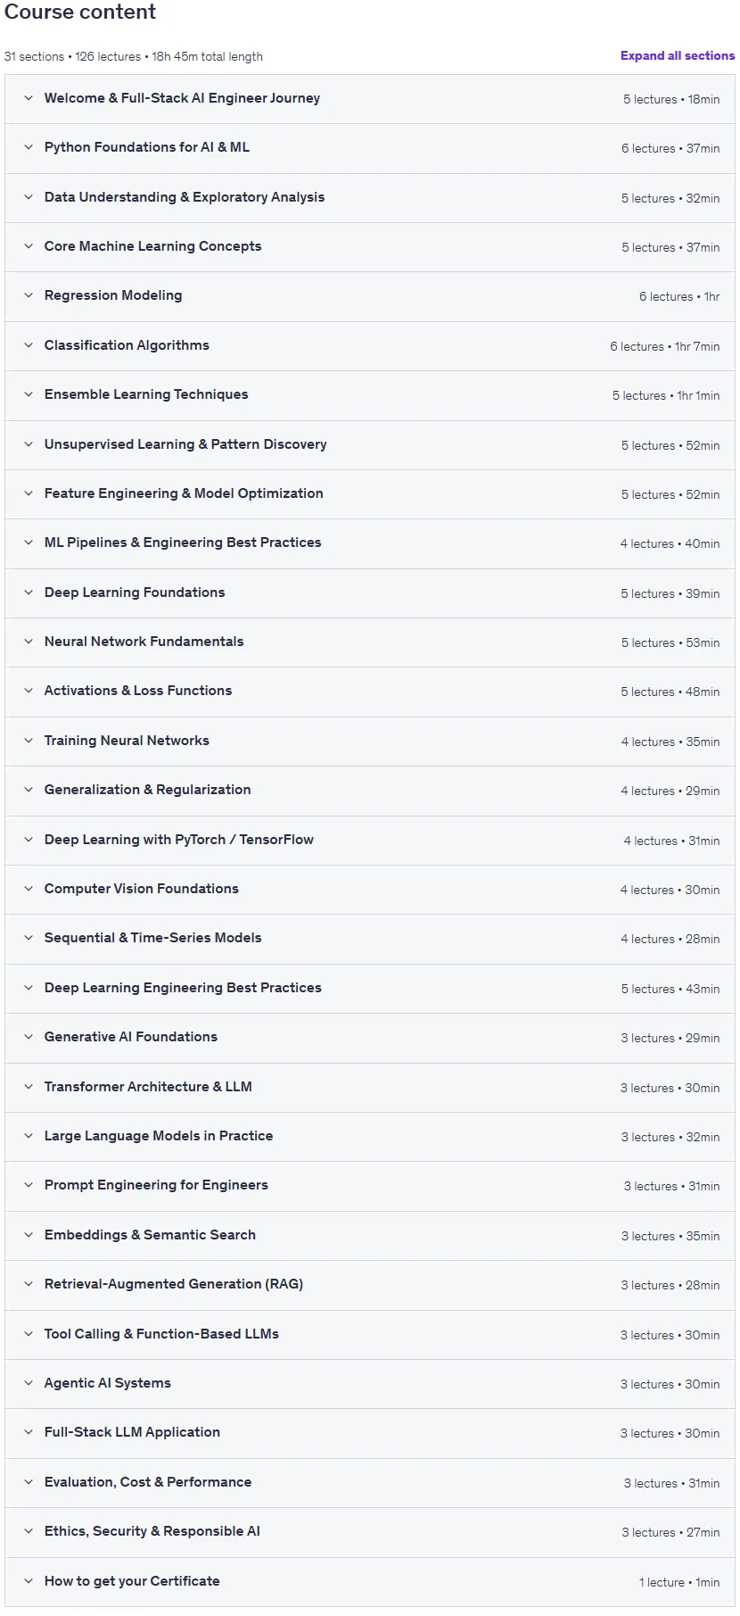The image size is (740, 1616).
Task: Click the chevron icon for Computer Vision Foundations
Action: pyautogui.click(x=29, y=889)
